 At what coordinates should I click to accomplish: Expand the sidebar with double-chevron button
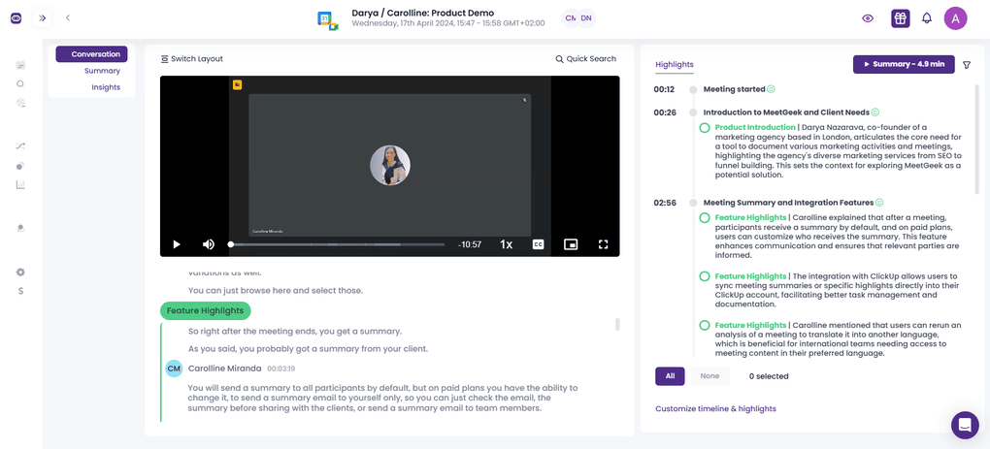[43, 18]
